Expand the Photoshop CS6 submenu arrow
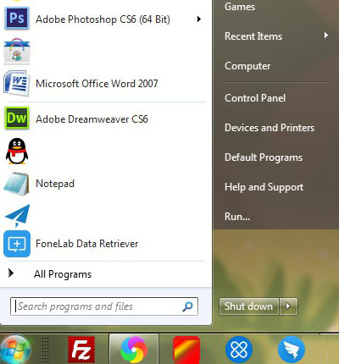339x364 pixels. click(x=199, y=19)
